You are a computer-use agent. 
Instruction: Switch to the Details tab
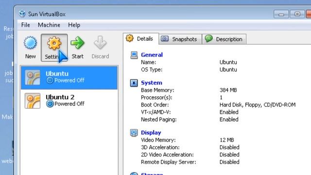[x=141, y=39]
